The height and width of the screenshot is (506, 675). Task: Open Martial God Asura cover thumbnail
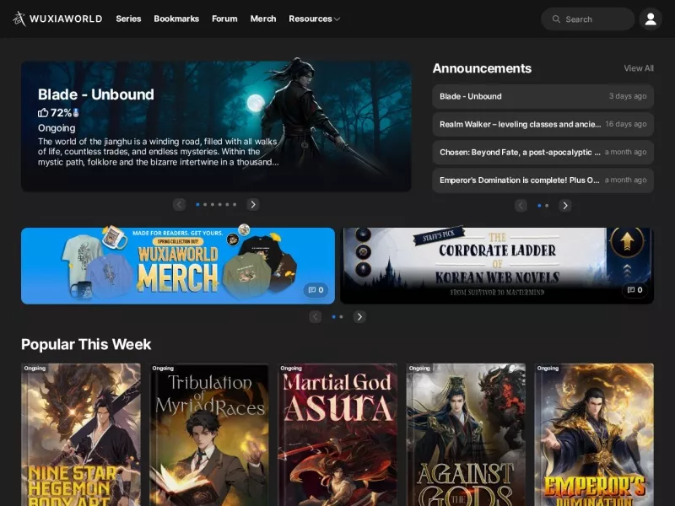point(337,434)
